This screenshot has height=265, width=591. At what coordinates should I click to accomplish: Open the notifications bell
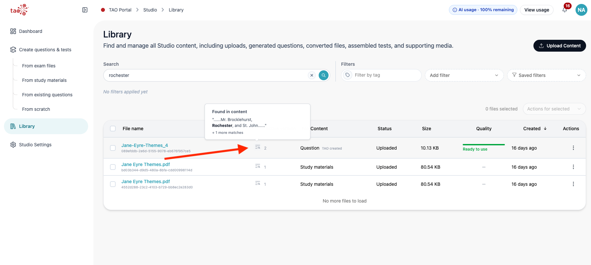pyautogui.click(x=565, y=10)
